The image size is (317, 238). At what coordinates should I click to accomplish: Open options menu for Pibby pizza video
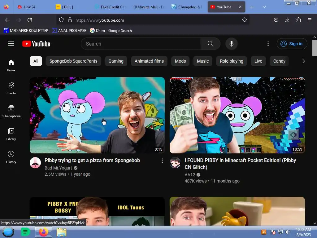[x=162, y=161]
